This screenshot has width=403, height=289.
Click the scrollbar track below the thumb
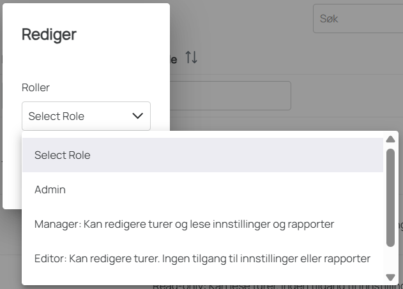tap(390, 260)
